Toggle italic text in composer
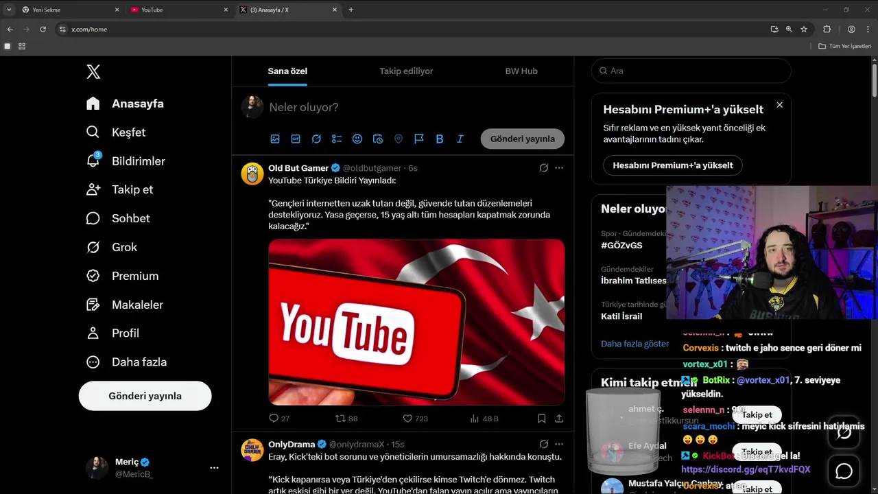878x494 pixels. pos(460,139)
